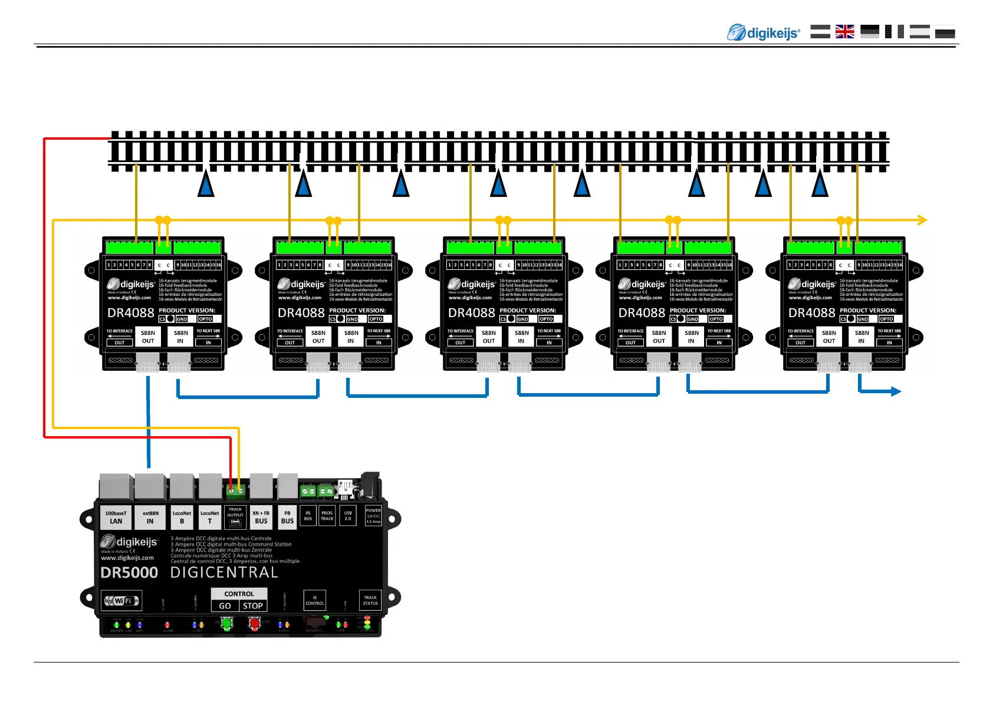Click the WiFi b/g/n logo on the DR5000

coord(121,601)
